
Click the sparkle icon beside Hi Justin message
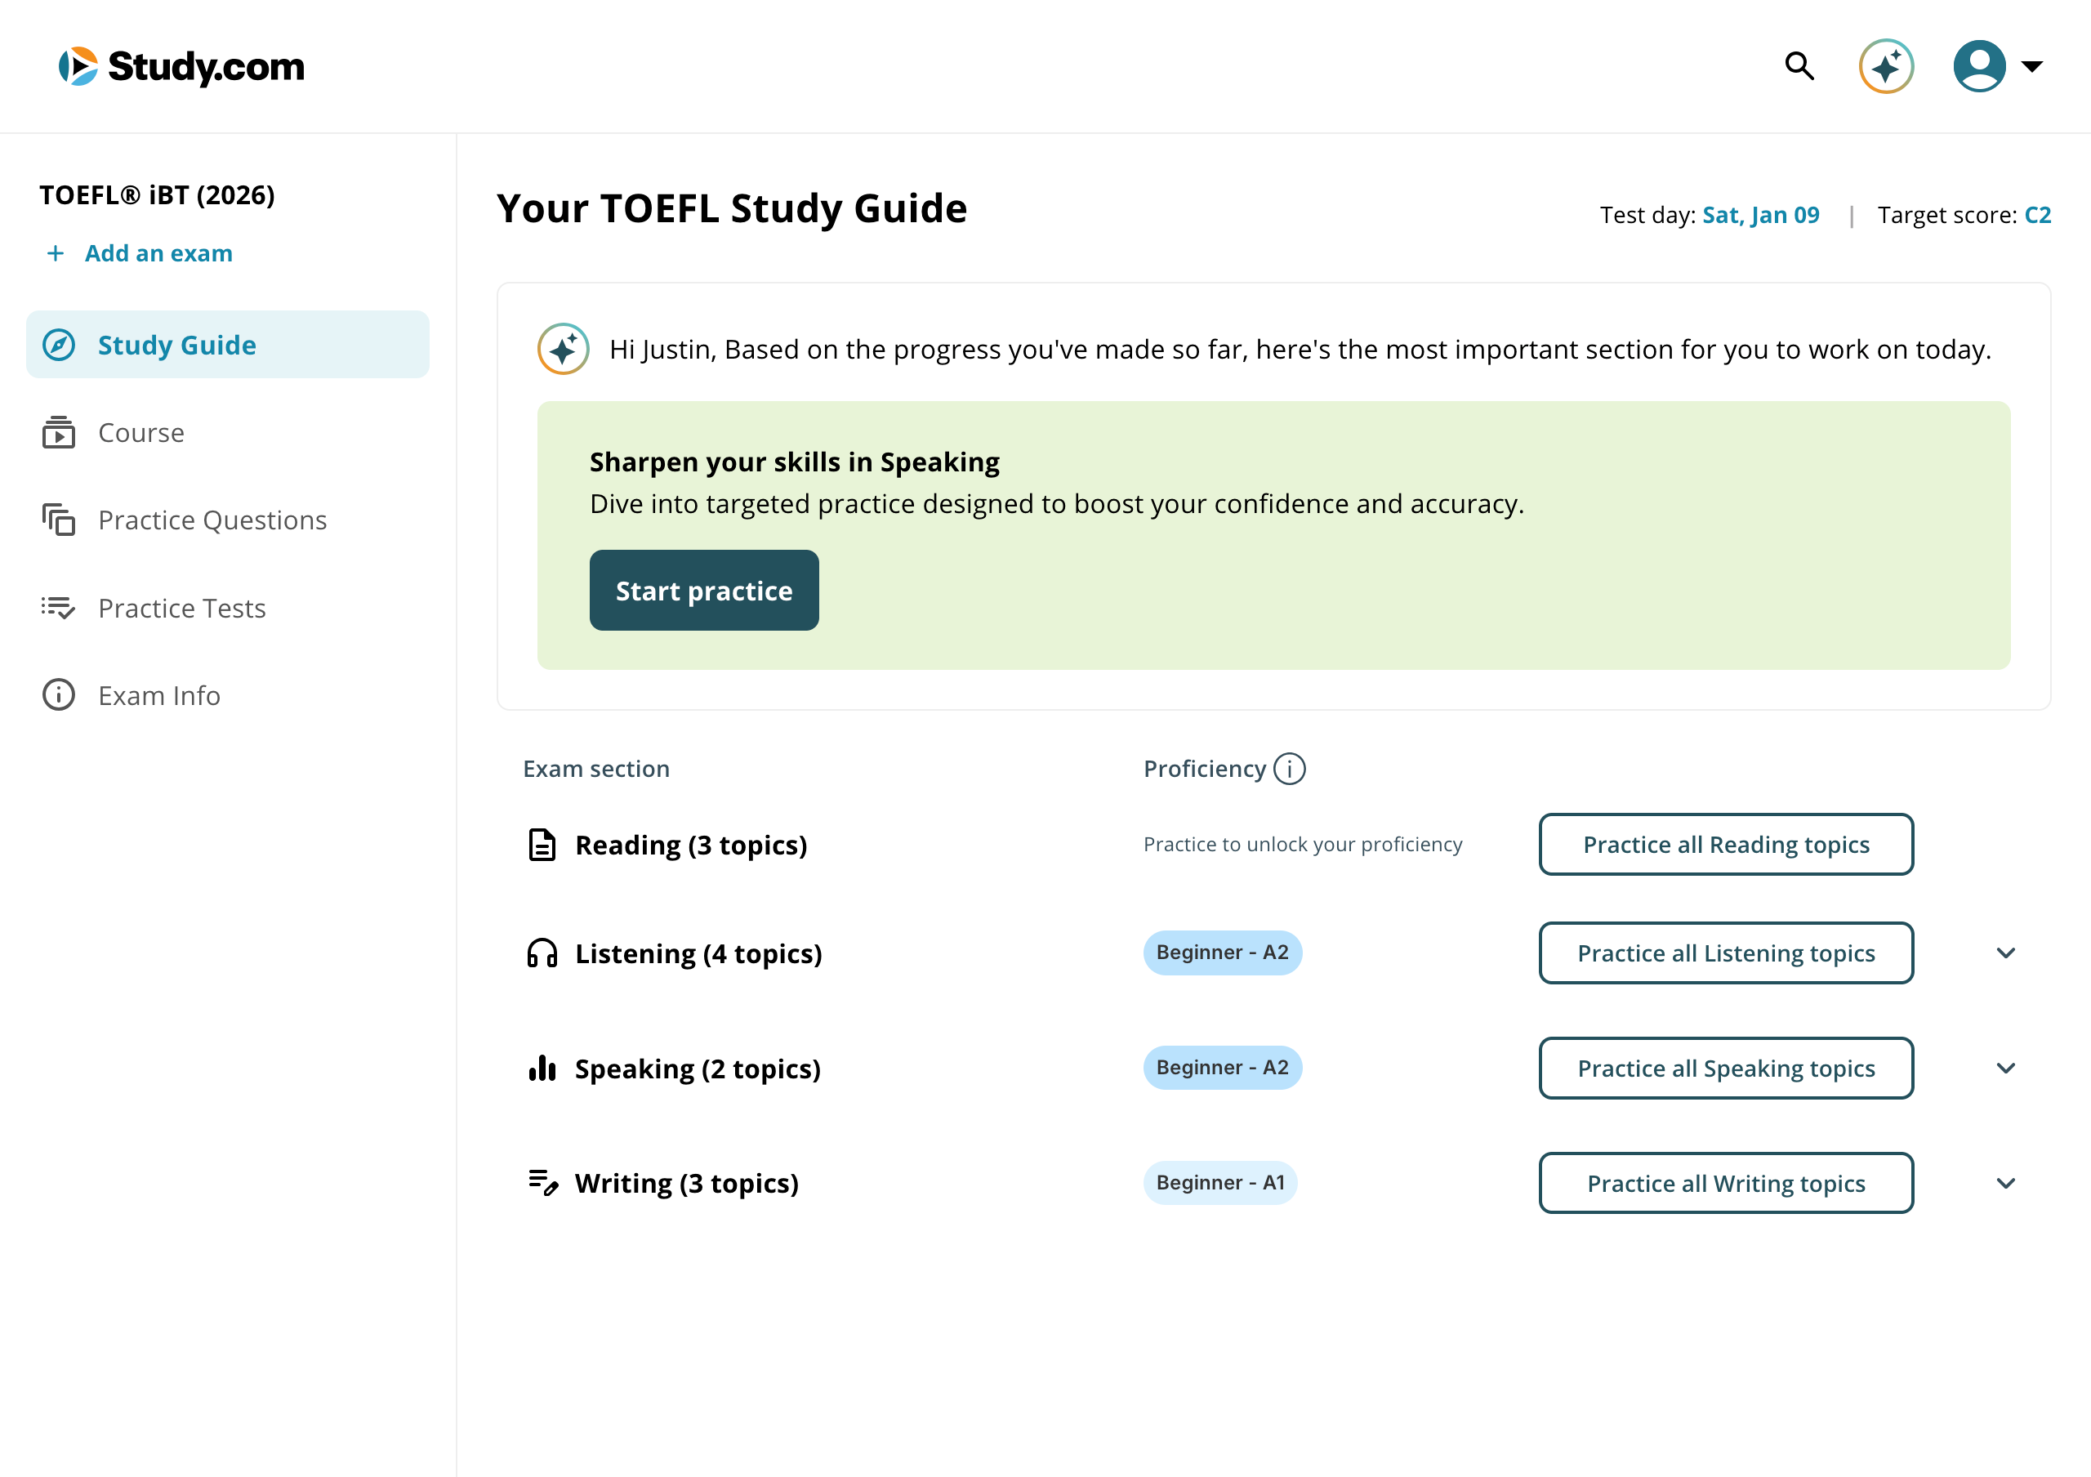pyautogui.click(x=564, y=349)
